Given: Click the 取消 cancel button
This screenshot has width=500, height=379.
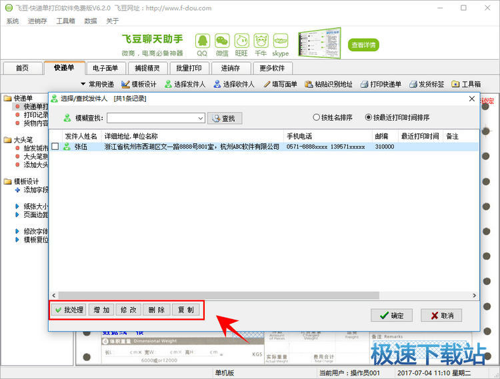Looking at the screenshot, I should tap(441, 315).
